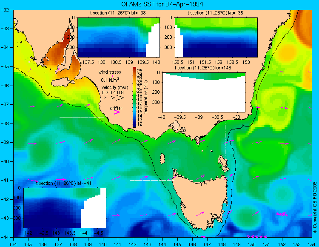Click Flinders Island northeast of Tasmania
The height and width of the screenshot is (247, 319).
pos(223,161)
